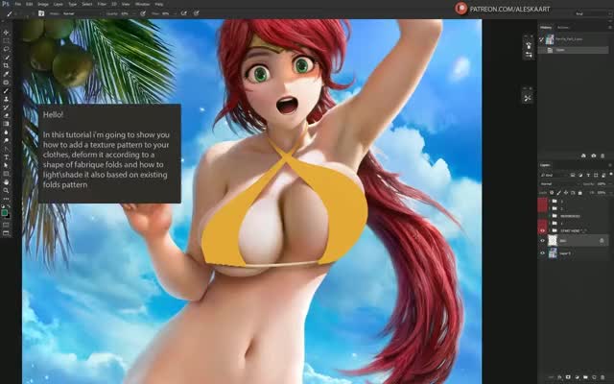
Task: Switch to the History tab
Action: pyautogui.click(x=546, y=28)
